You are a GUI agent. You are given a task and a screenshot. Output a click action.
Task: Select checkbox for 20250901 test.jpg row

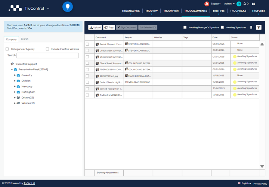87,76
